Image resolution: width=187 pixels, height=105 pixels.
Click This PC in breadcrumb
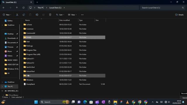[41, 8]
